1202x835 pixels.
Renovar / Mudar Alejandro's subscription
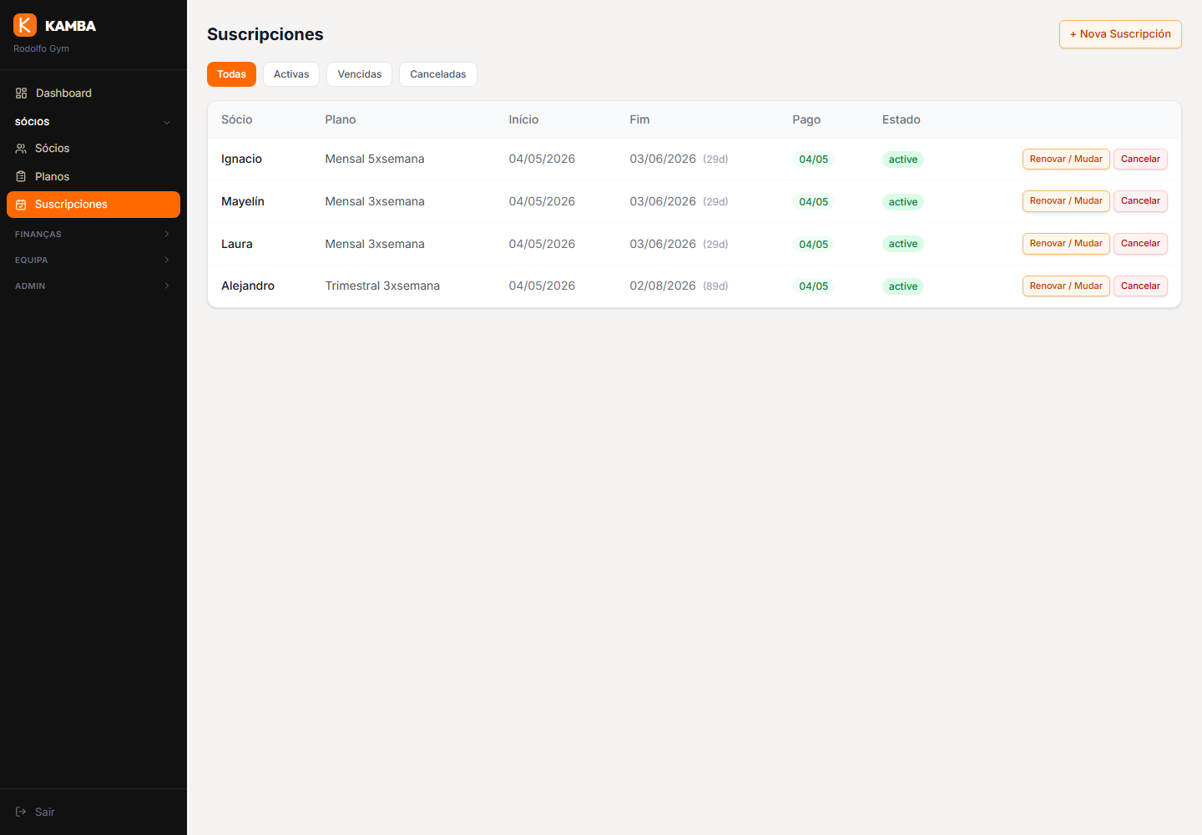tap(1066, 286)
